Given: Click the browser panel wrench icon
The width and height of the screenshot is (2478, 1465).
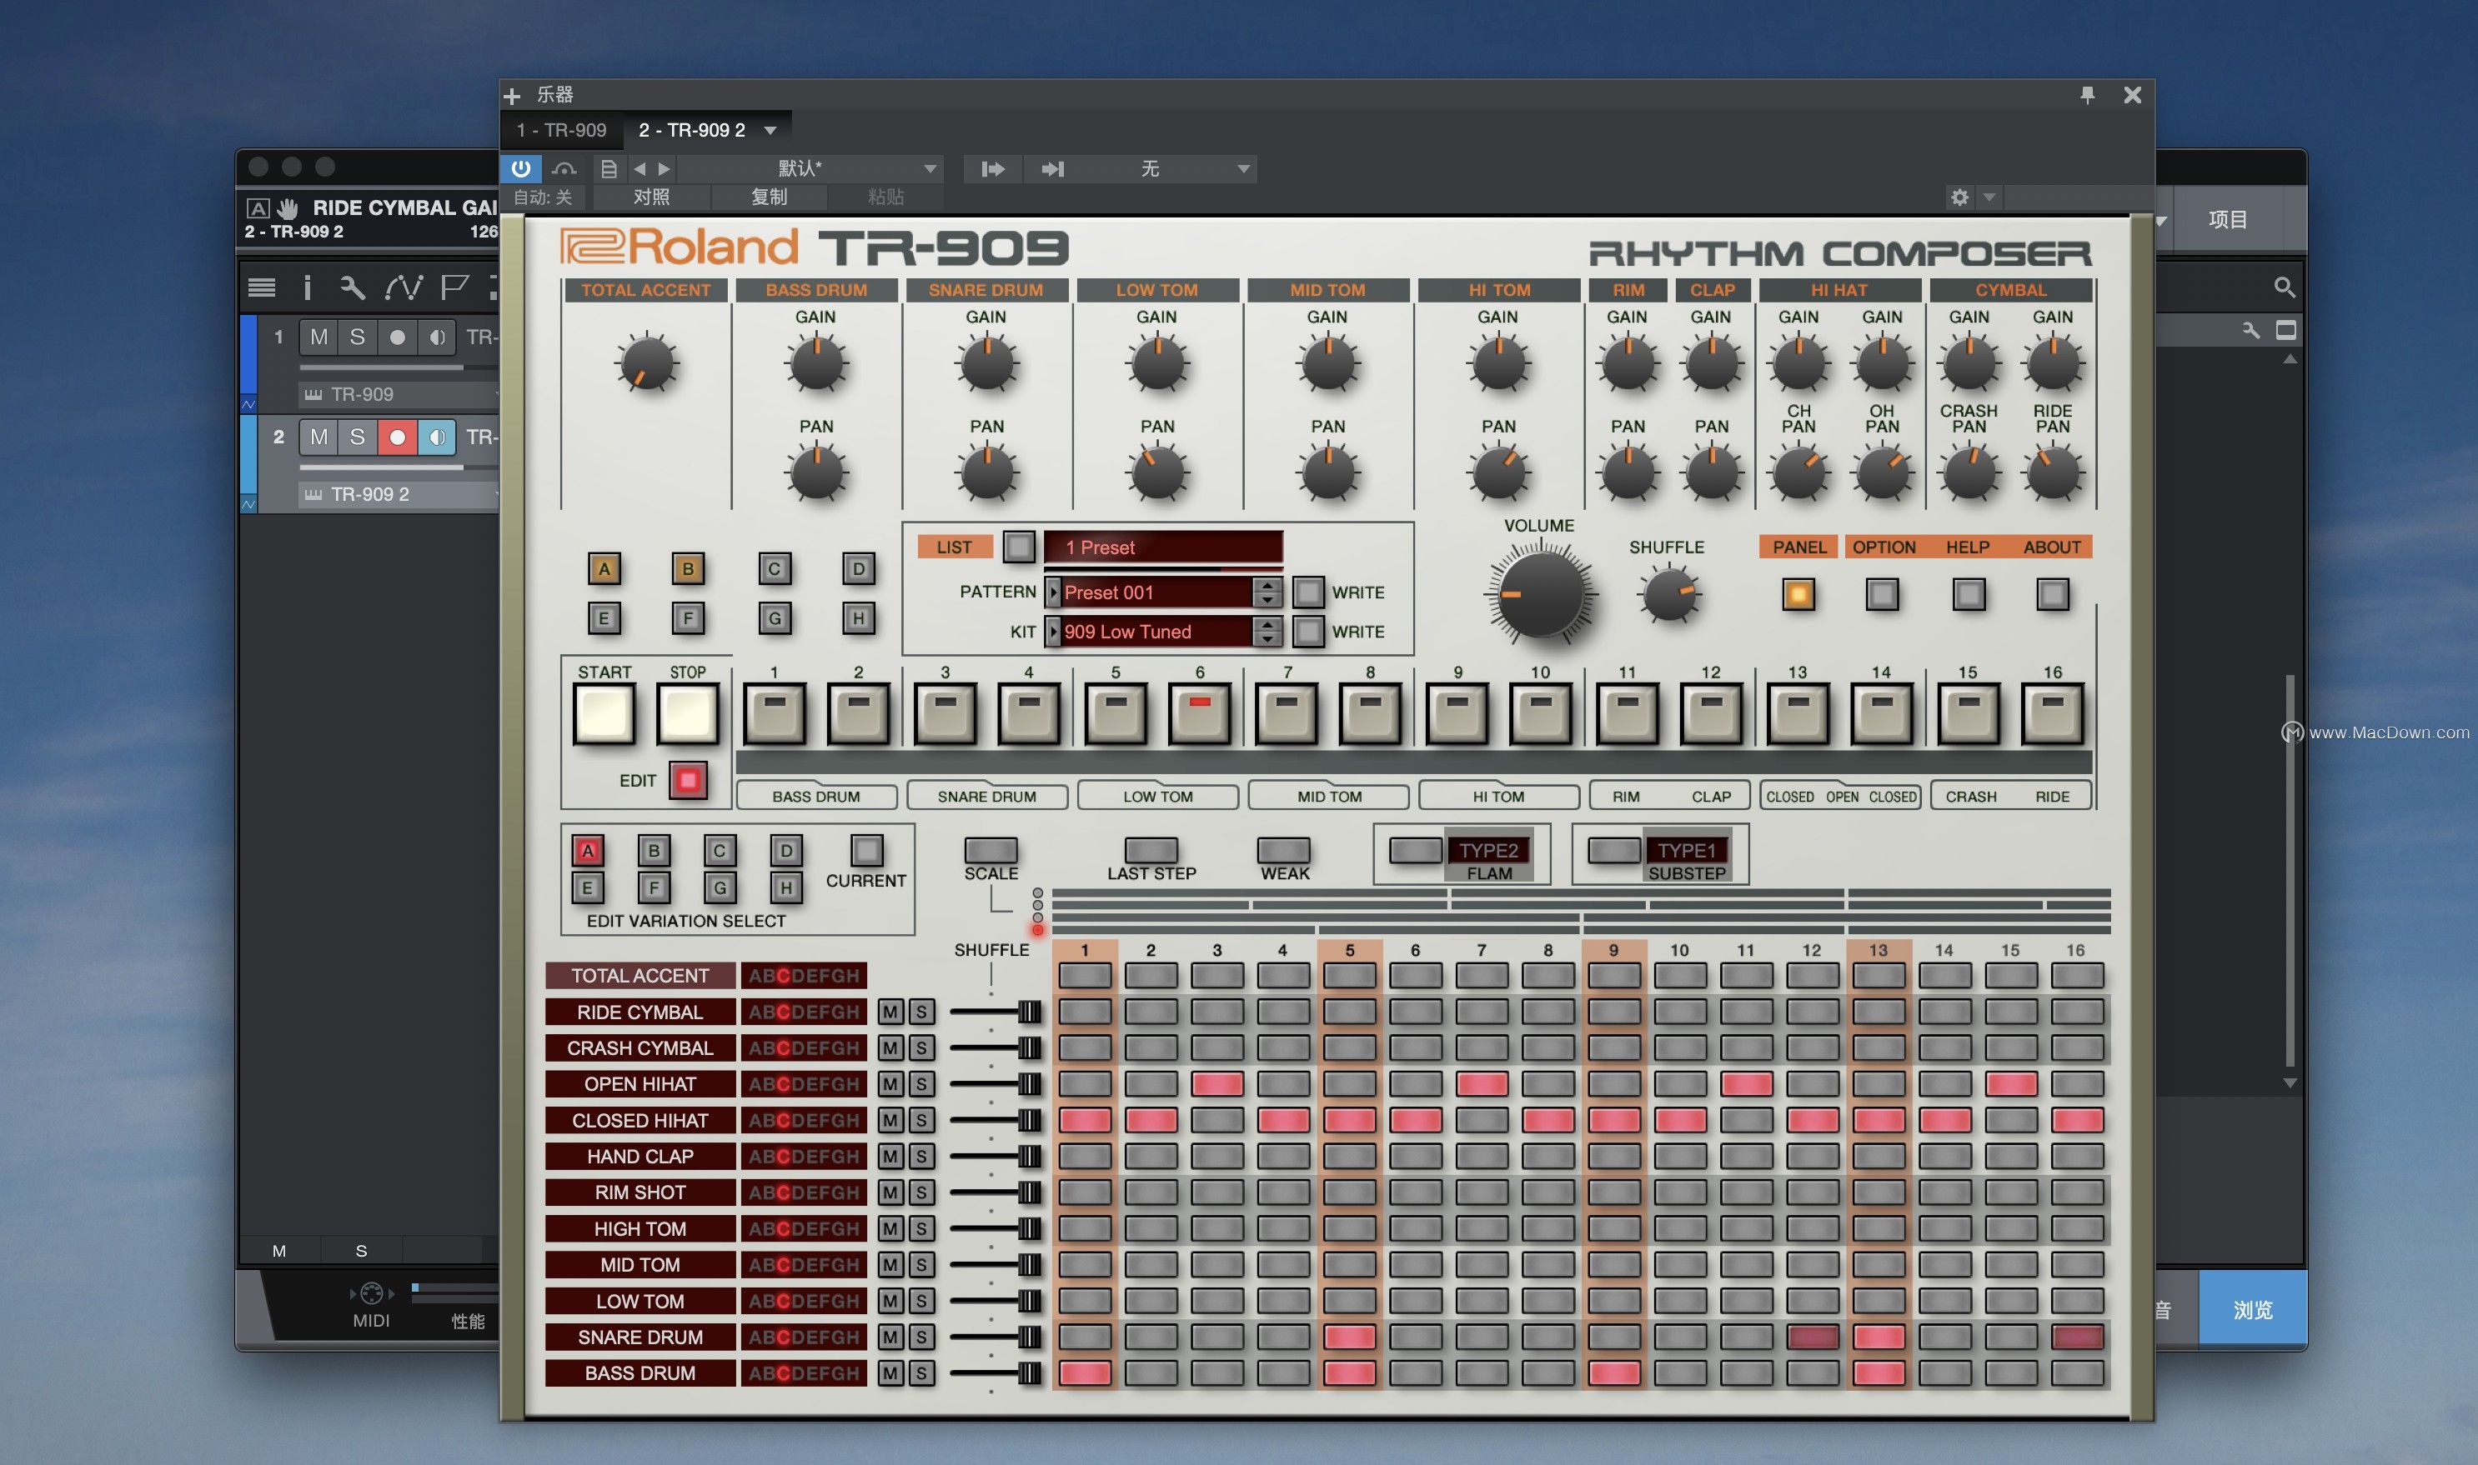Looking at the screenshot, I should pos(2251,330).
